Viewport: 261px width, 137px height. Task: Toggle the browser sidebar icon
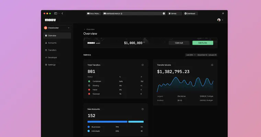56,13
